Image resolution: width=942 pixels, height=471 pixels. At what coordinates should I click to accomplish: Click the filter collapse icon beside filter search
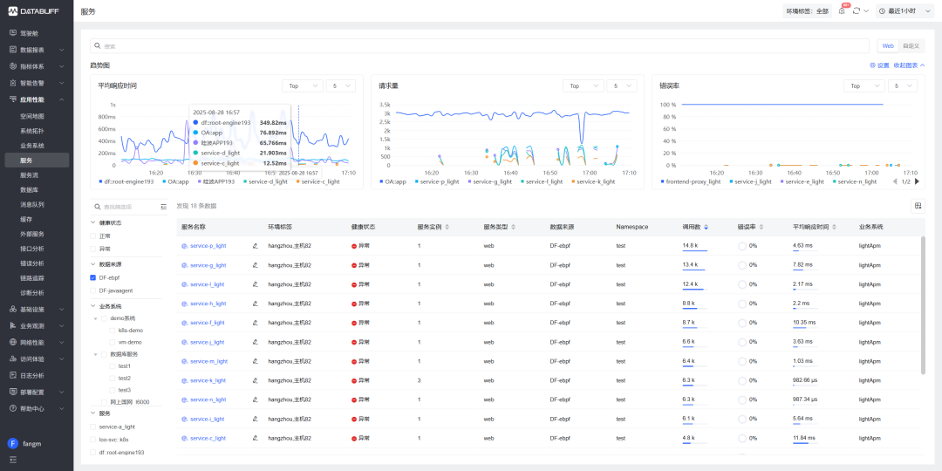click(163, 207)
